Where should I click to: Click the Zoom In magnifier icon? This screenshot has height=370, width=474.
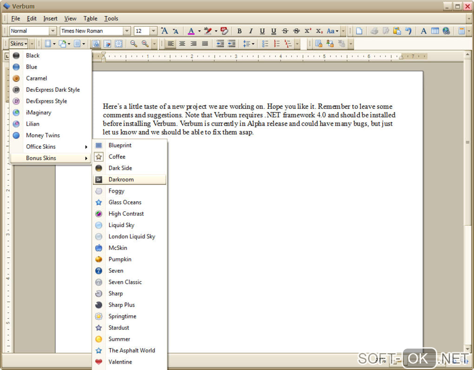tap(145, 44)
